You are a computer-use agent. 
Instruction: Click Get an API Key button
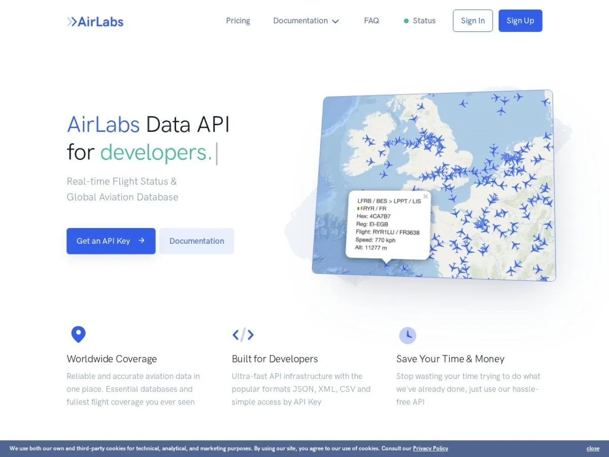(x=111, y=241)
